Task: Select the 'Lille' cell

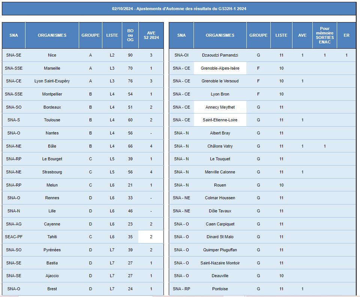Action: pyautogui.click(x=52, y=211)
